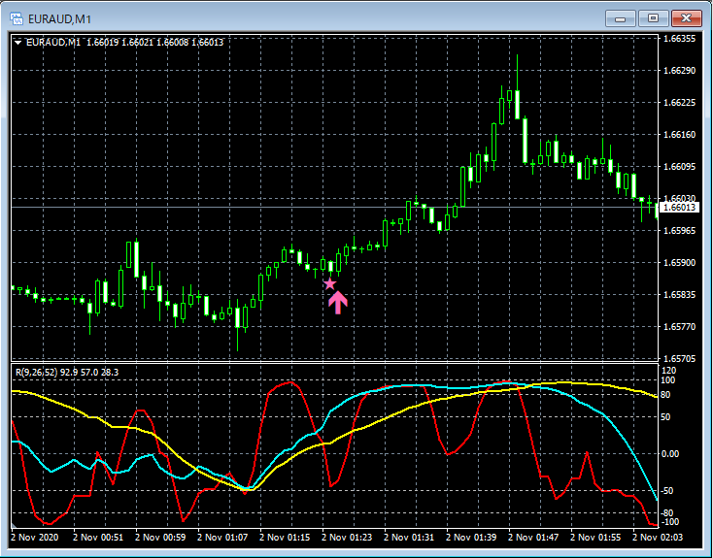Viewport: 713px width, 558px height.
Task: Click the time label 2 Nov 02:03
Action: pos(658,537)
